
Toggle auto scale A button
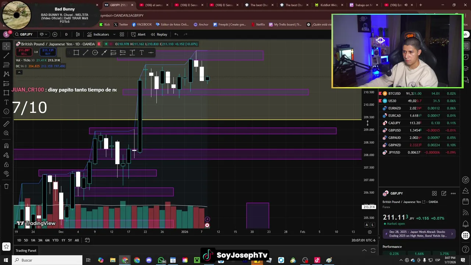366,225
